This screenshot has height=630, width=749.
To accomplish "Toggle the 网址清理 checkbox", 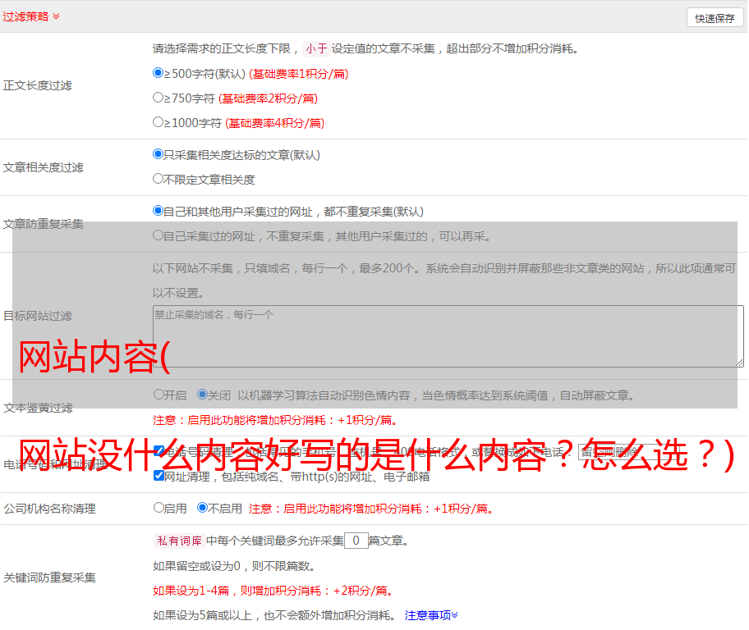I will click(159, 475).
